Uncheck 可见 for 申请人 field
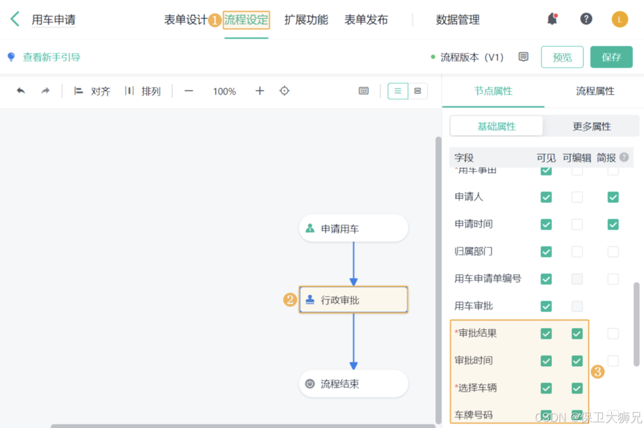This screenshot has height=428, width=644. tap(546, 197)
